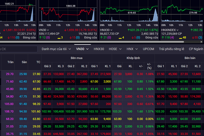
Task: Click the percent change -1.08%
Action: coord(149,74)
